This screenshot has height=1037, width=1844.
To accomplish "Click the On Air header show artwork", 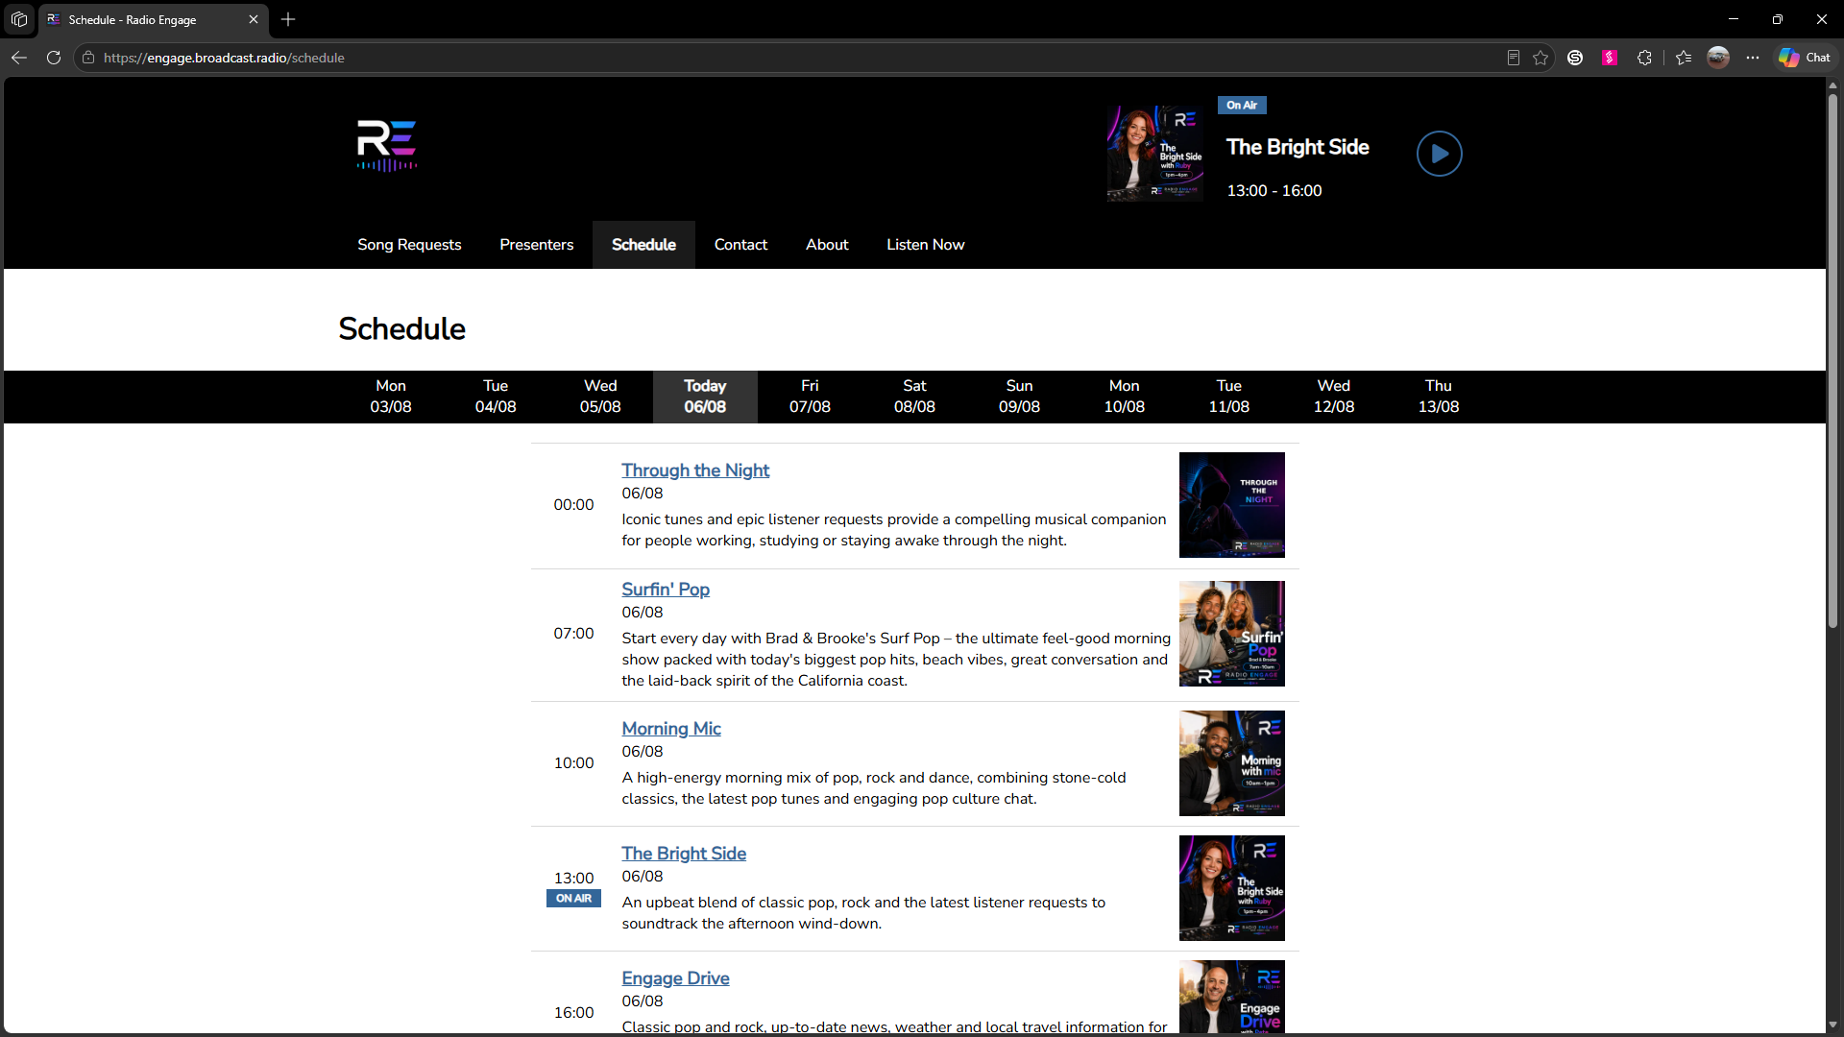I will click(1155, 154).
